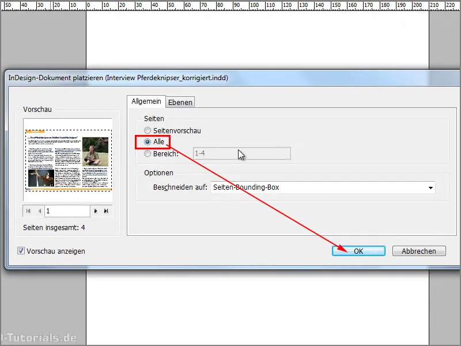The width and height of the screenshot is (461, 346).
Task: Click the page number field showing '1'
Action: pyautogui.click(x=66, y=210)
